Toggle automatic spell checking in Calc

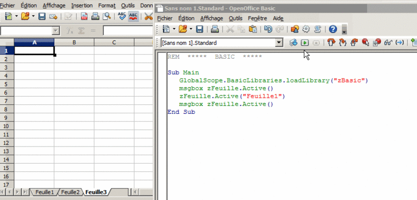(133, 17)
